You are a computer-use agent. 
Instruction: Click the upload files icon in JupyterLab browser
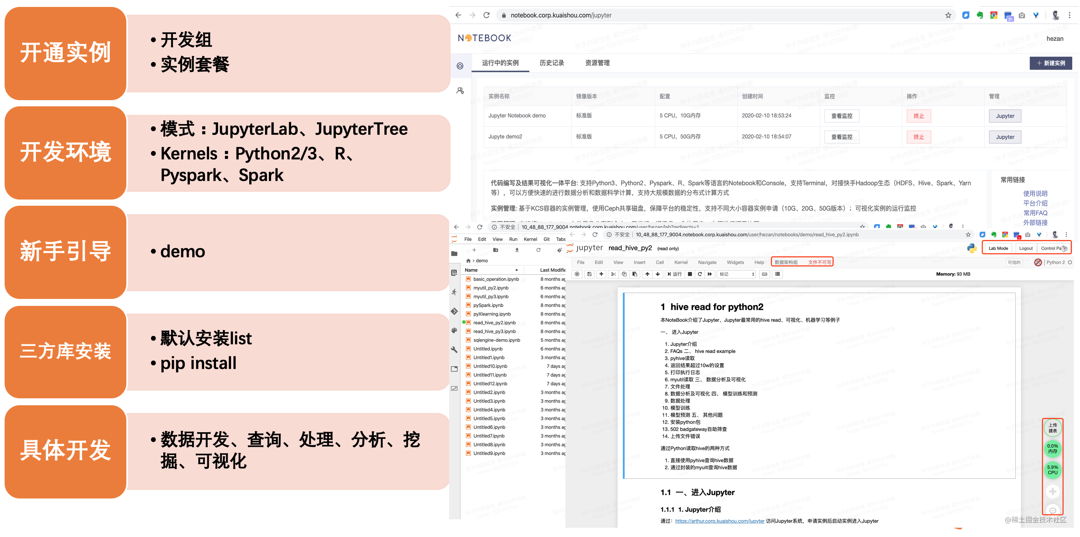coord(517,250)
